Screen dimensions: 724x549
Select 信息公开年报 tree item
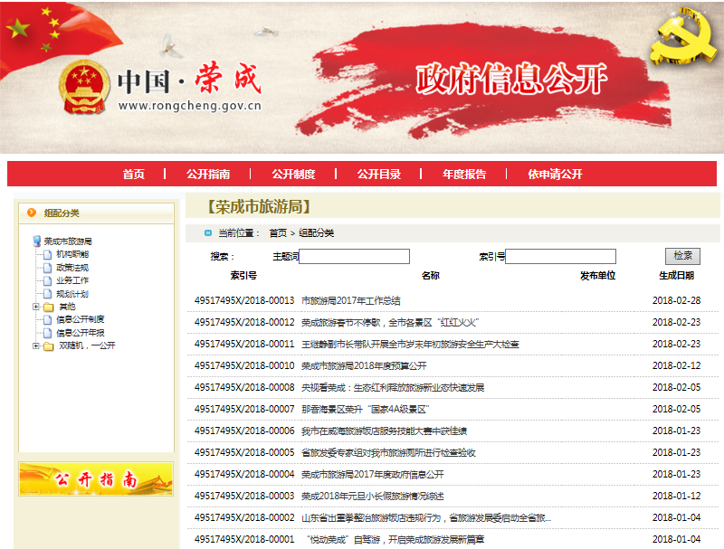pyautogui.click(x=80, y=333)
